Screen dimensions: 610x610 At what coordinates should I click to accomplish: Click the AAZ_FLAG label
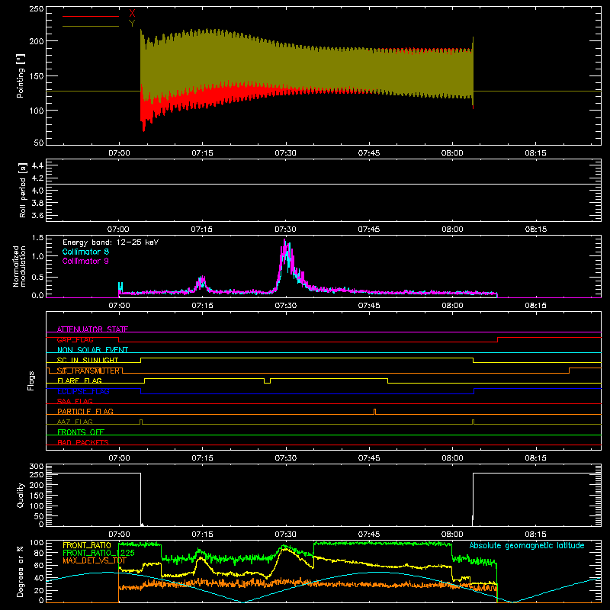(x=75, y=422)
